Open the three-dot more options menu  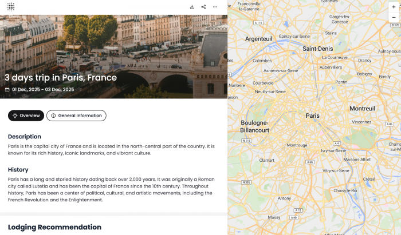point(215,7)
